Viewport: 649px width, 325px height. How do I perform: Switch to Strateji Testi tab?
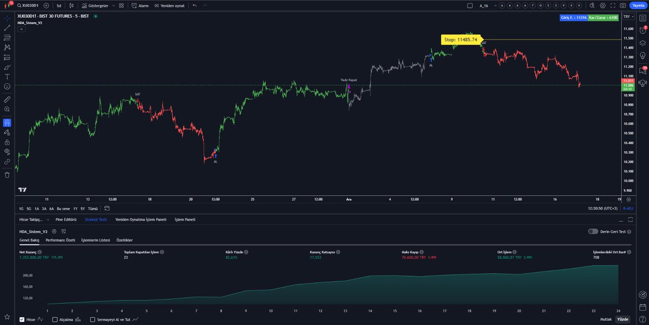[x=96, y=220]
